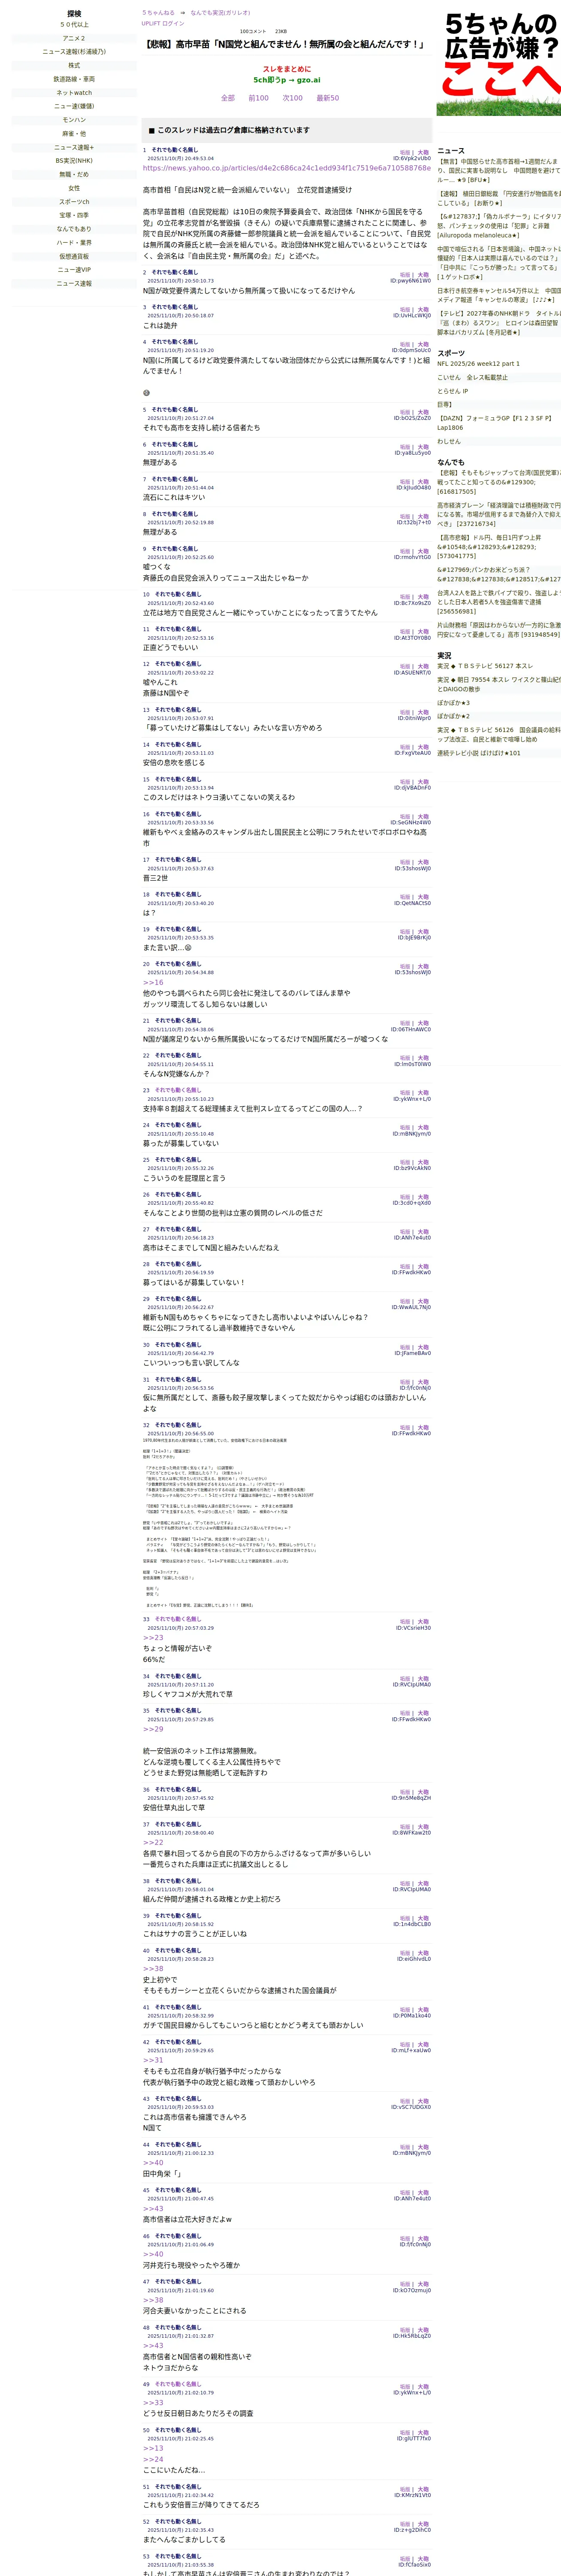
Task: Open the 連続テレビ小説 ばけばけ★101 thread
Action: tap(479, 753)
